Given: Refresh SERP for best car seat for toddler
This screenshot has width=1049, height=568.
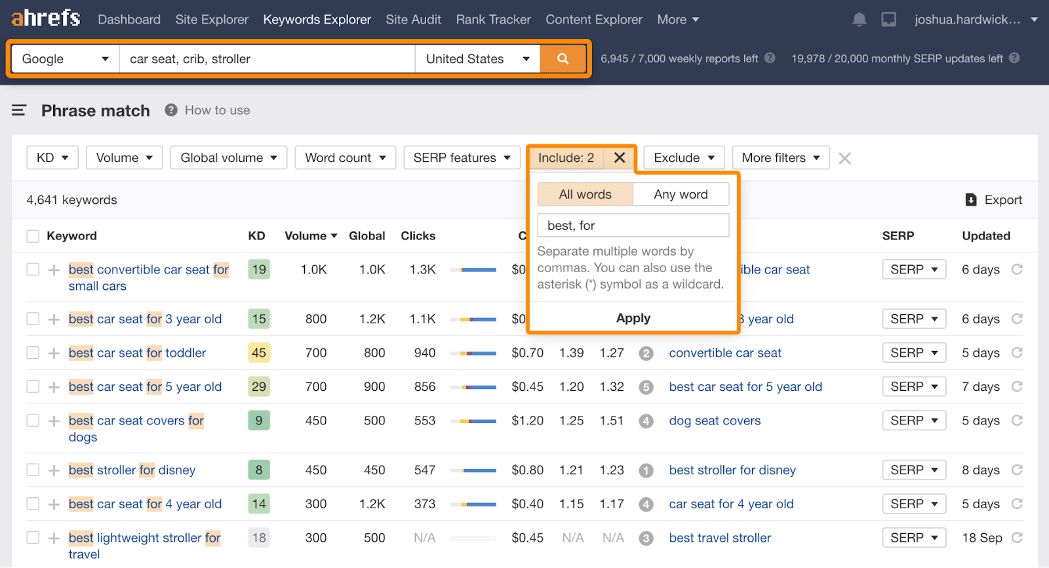Looking at the screenshot, I should pyautogui.click(x=1017, y=353).
